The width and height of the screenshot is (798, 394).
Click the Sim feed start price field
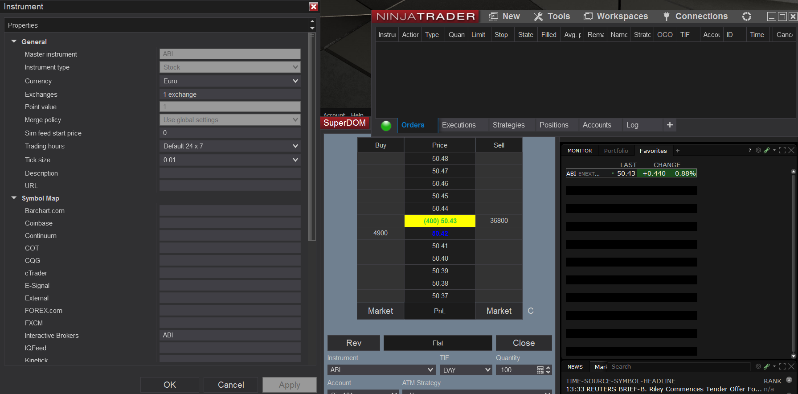click(x=230, y=133)
